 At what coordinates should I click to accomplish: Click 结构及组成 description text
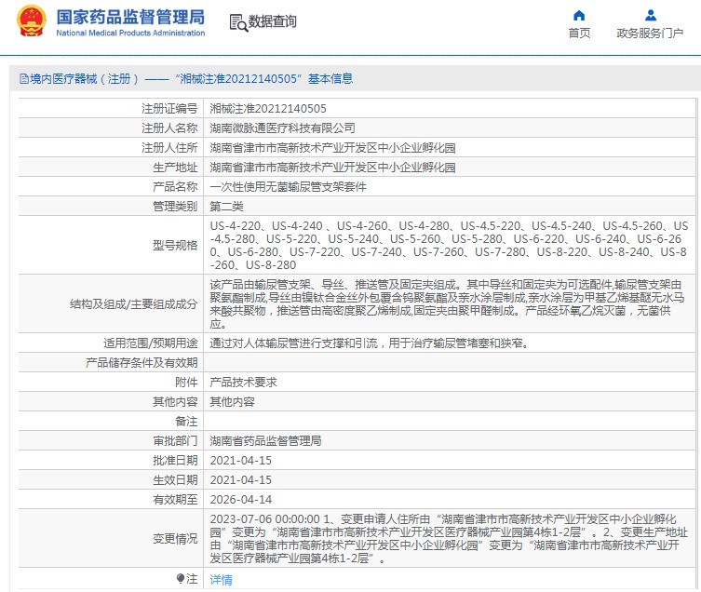click(x=447, y=304)
